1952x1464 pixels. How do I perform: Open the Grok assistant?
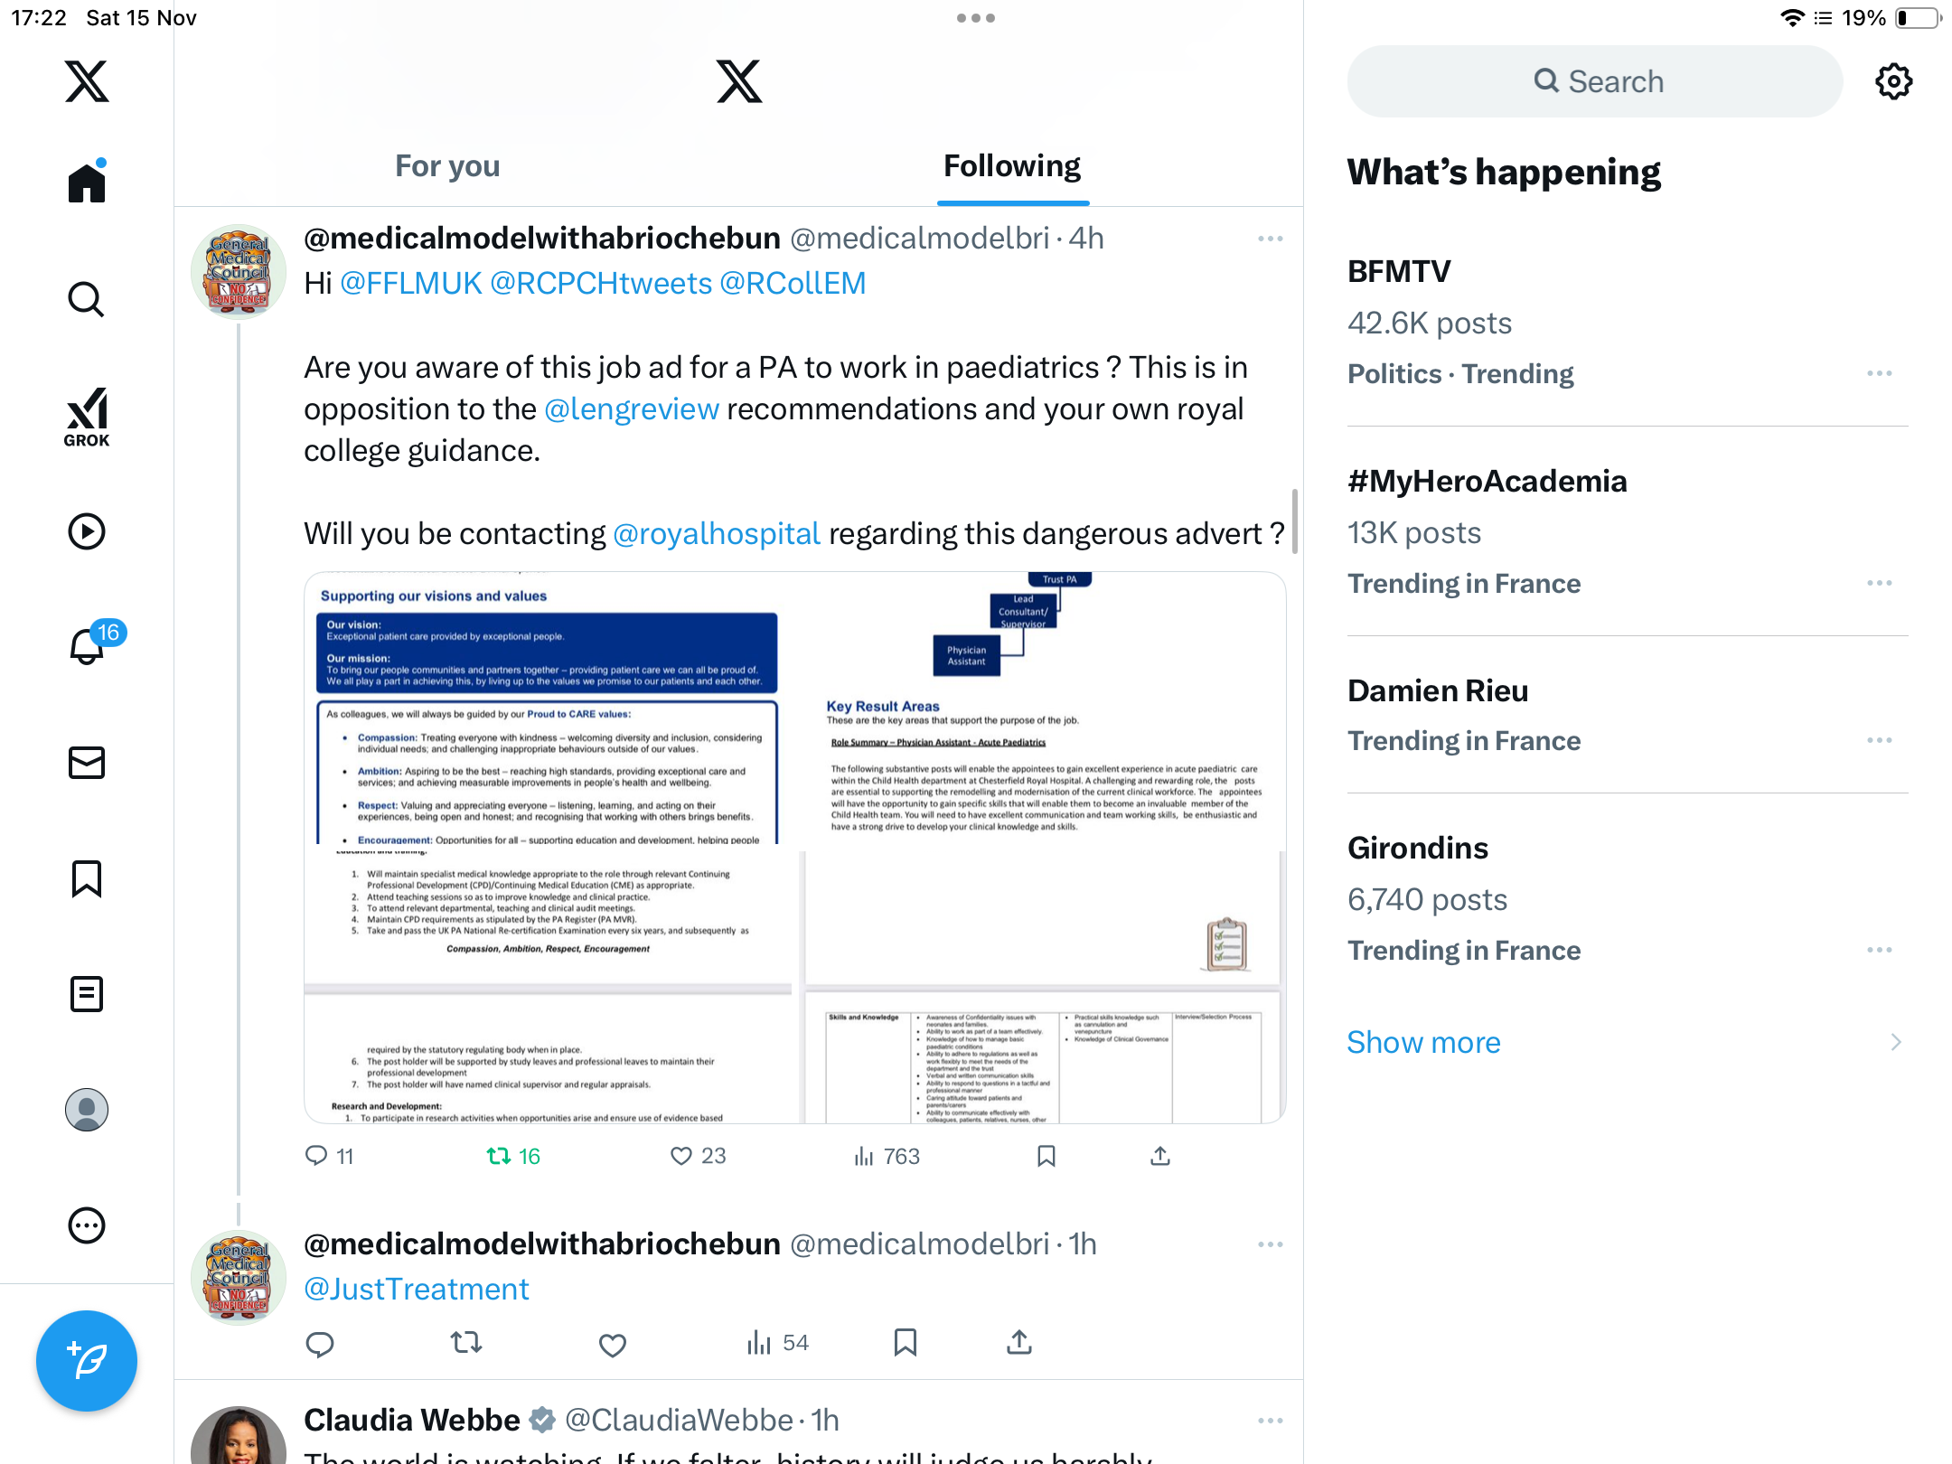pyautogui.click(x=87, y=417)
